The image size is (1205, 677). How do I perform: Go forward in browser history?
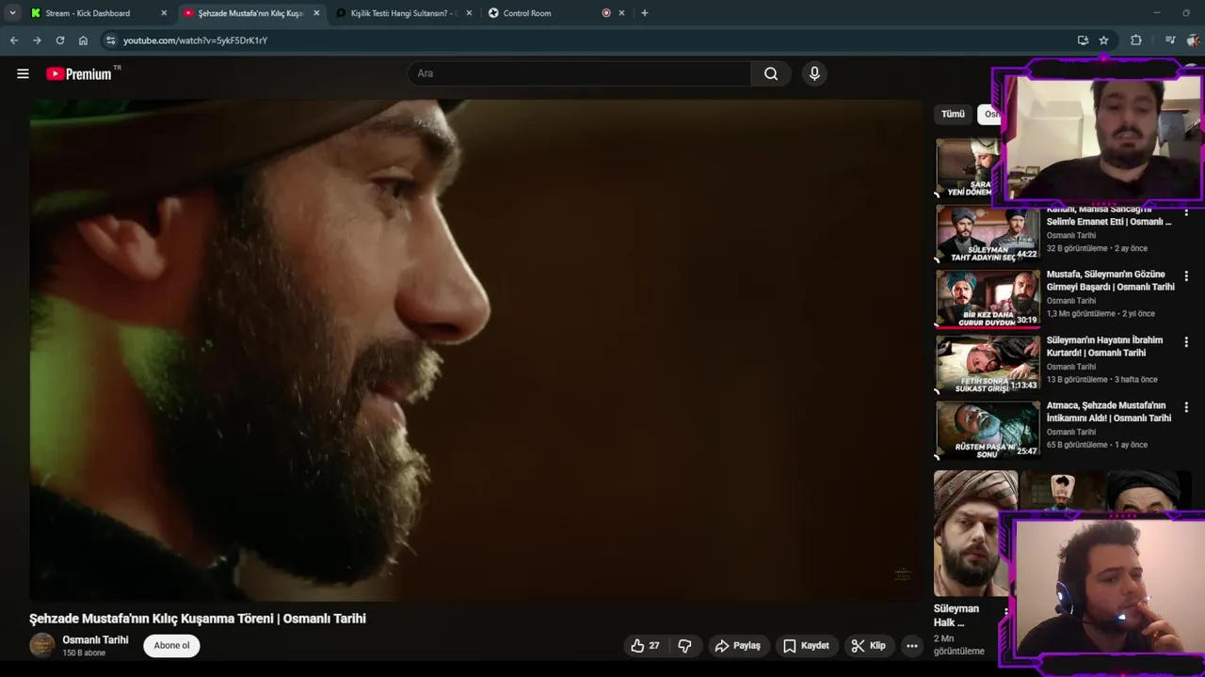click(x=37, y=40)
